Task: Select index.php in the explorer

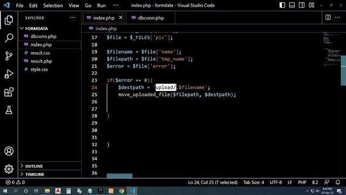Action: pos(50,44)
